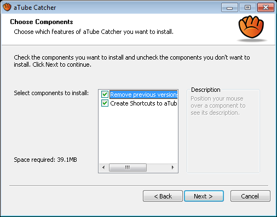Image resolution: width=277 pixels, height=217 pixels.
Task: Return to previous page with Back button
Action: click(x=163, y=196)
